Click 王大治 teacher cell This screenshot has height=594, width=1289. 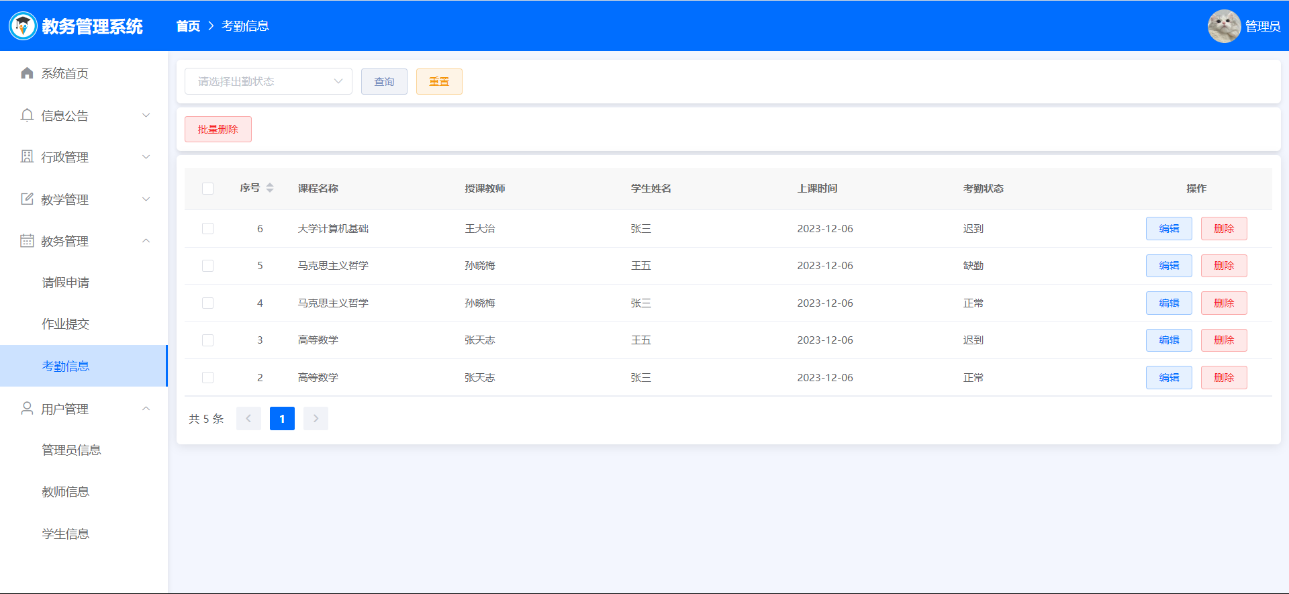coord(479,229)
